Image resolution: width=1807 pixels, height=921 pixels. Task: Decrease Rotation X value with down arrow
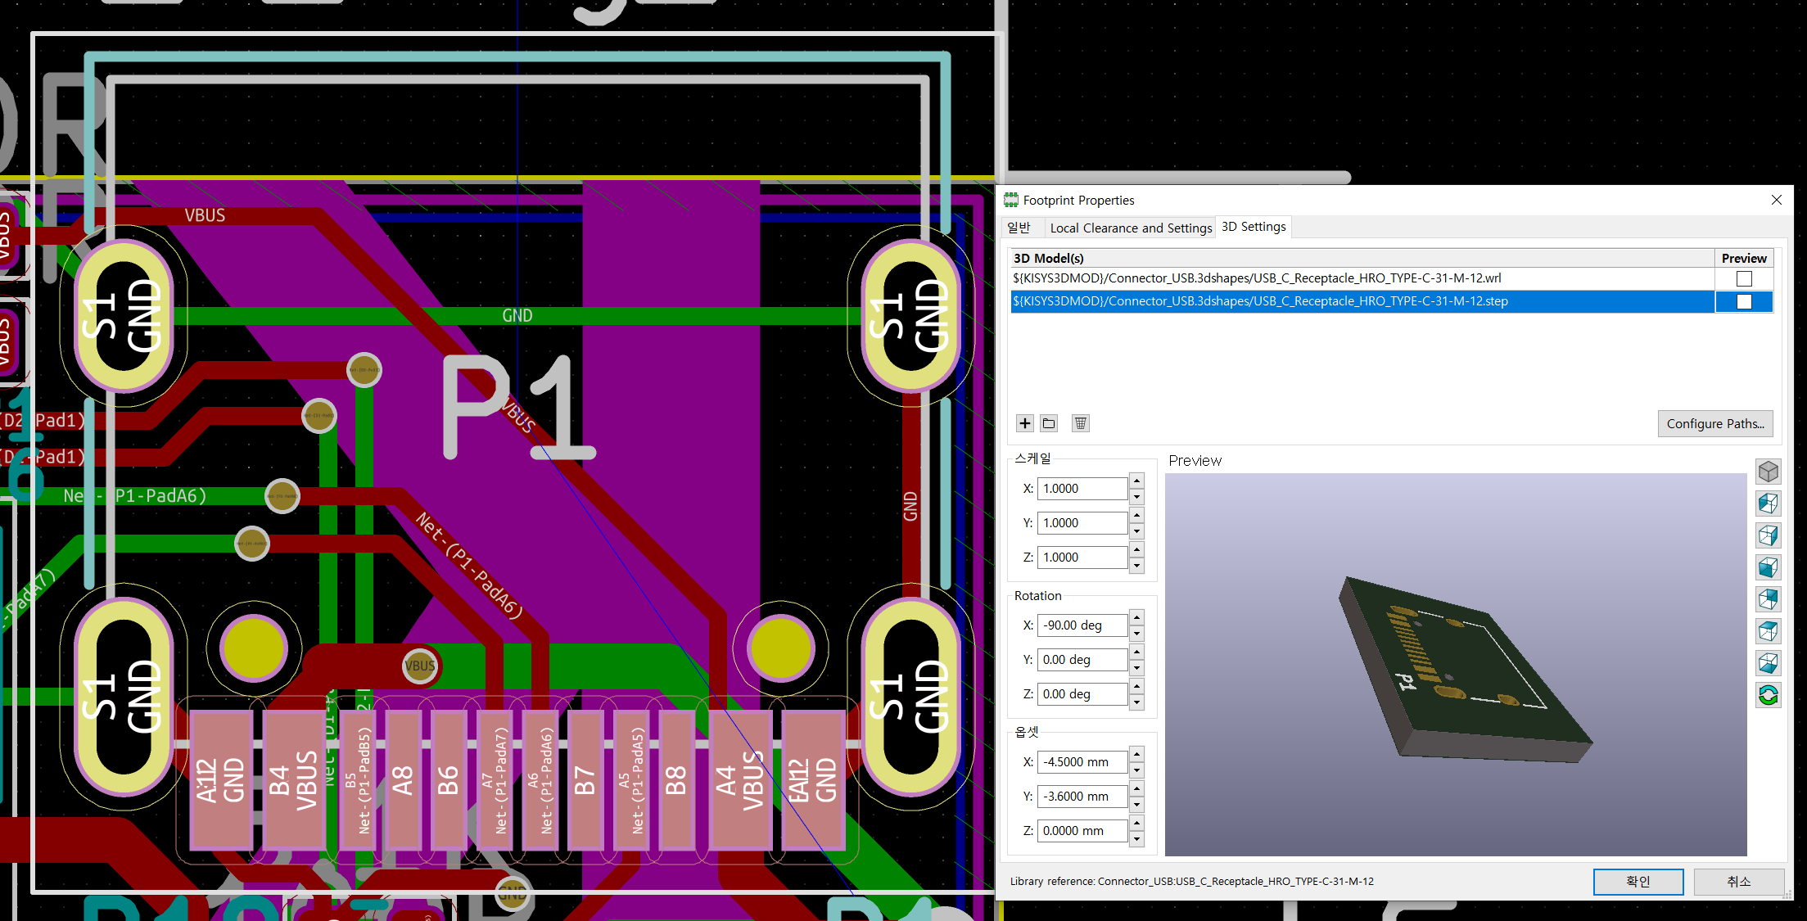[x=1136, y=633]
